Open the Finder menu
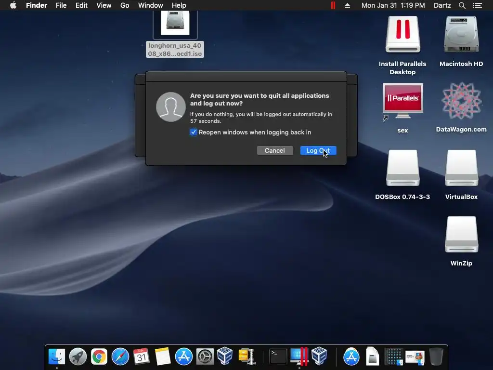493x370 pixels. (37, 5)
